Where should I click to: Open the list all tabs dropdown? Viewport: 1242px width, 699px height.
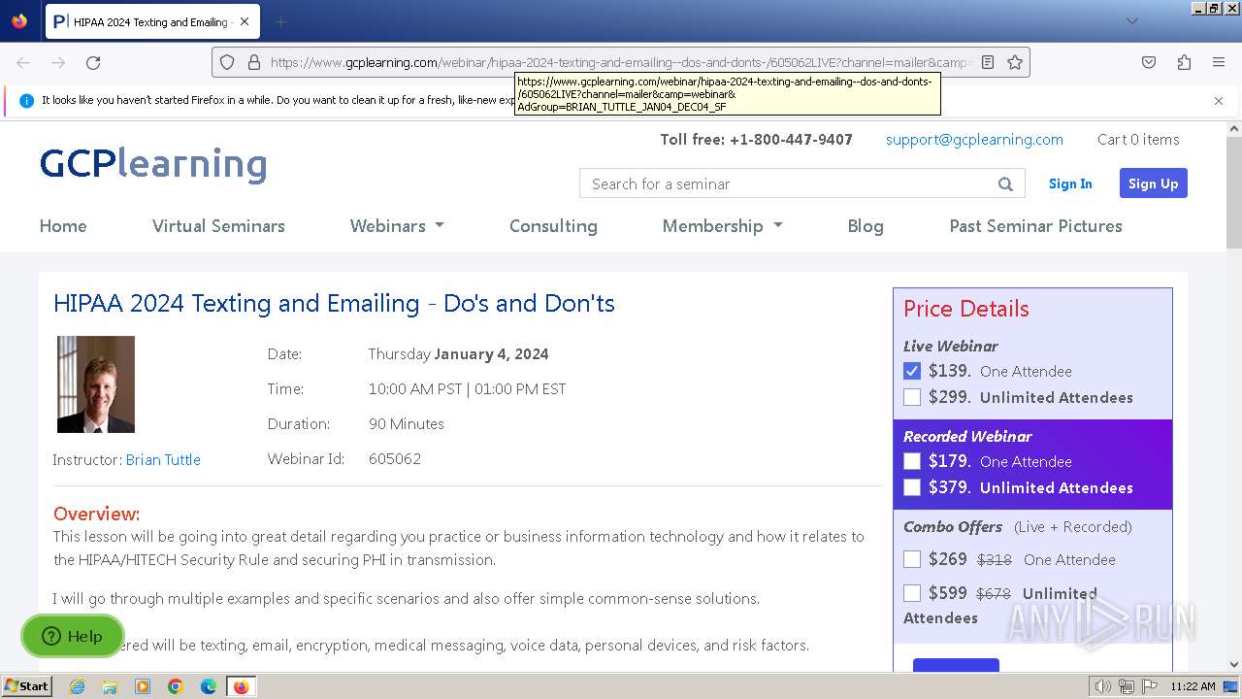tap(1131, 21)
